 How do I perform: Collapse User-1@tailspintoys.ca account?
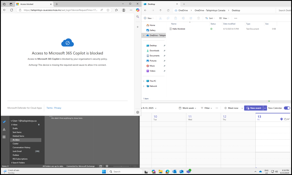click(x=11, y=121)
